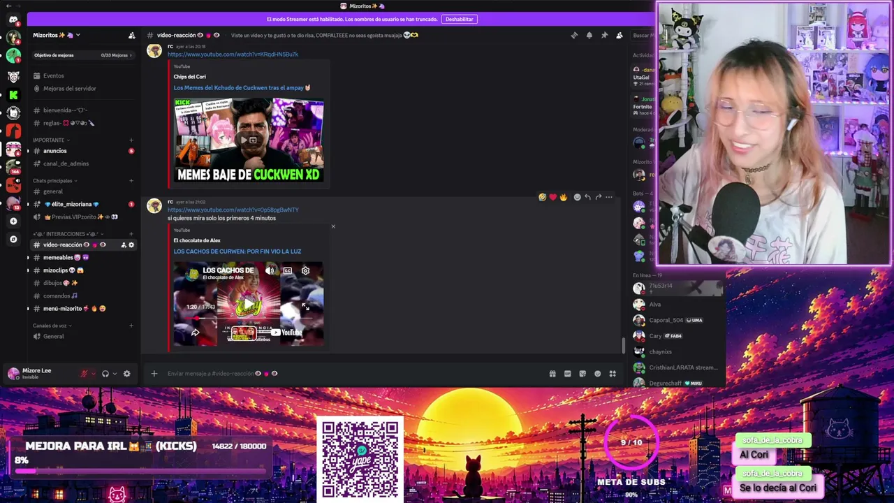Viewport: 894px width, 503px height.
Task: Open edit channel gear for video-reacción
Action: (x=131, y=245)
